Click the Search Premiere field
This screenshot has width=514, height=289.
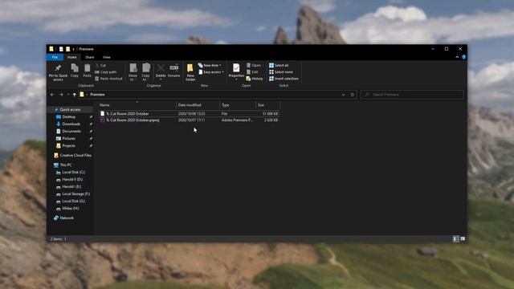click(412, 95)
